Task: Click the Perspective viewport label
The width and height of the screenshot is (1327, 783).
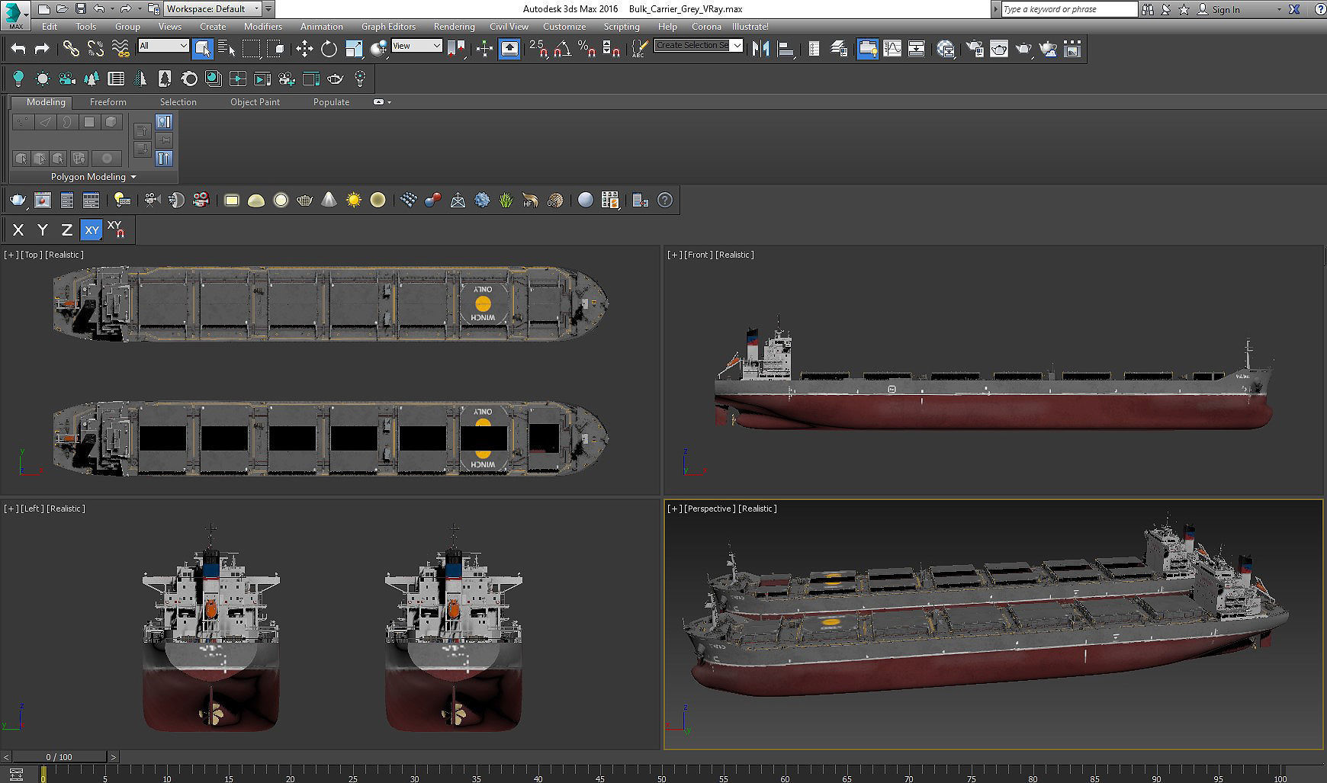Action: (x=709, y=509)
